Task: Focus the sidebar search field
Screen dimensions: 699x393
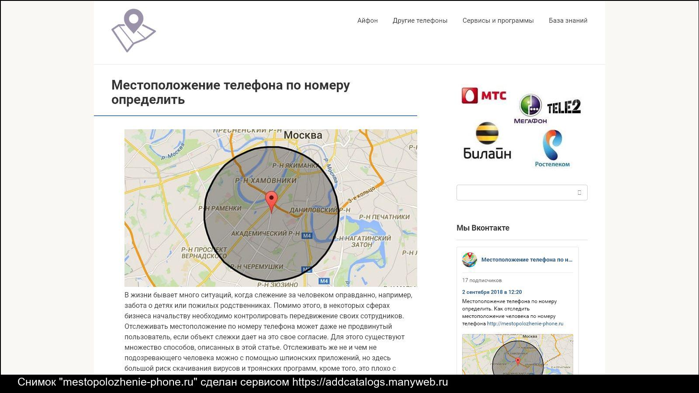Action: 522,193
